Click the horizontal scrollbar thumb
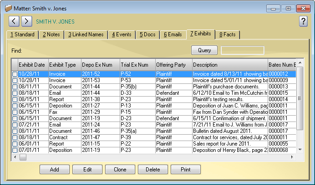This screenshot has height=185, width=315. (x=23, y=157)
